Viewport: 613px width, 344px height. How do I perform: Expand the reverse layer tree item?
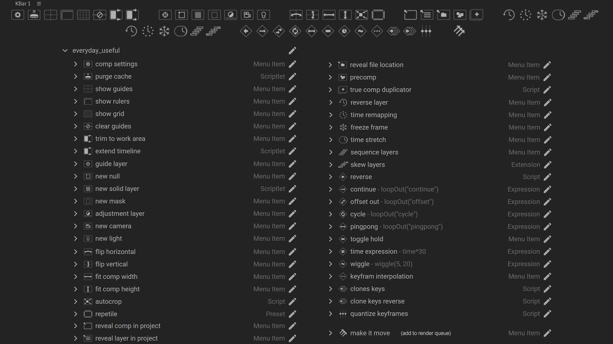point(331,102)
